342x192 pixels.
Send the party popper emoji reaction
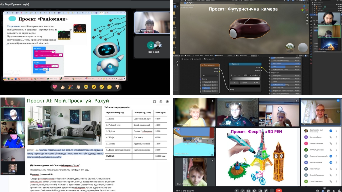tap(70, 87)
